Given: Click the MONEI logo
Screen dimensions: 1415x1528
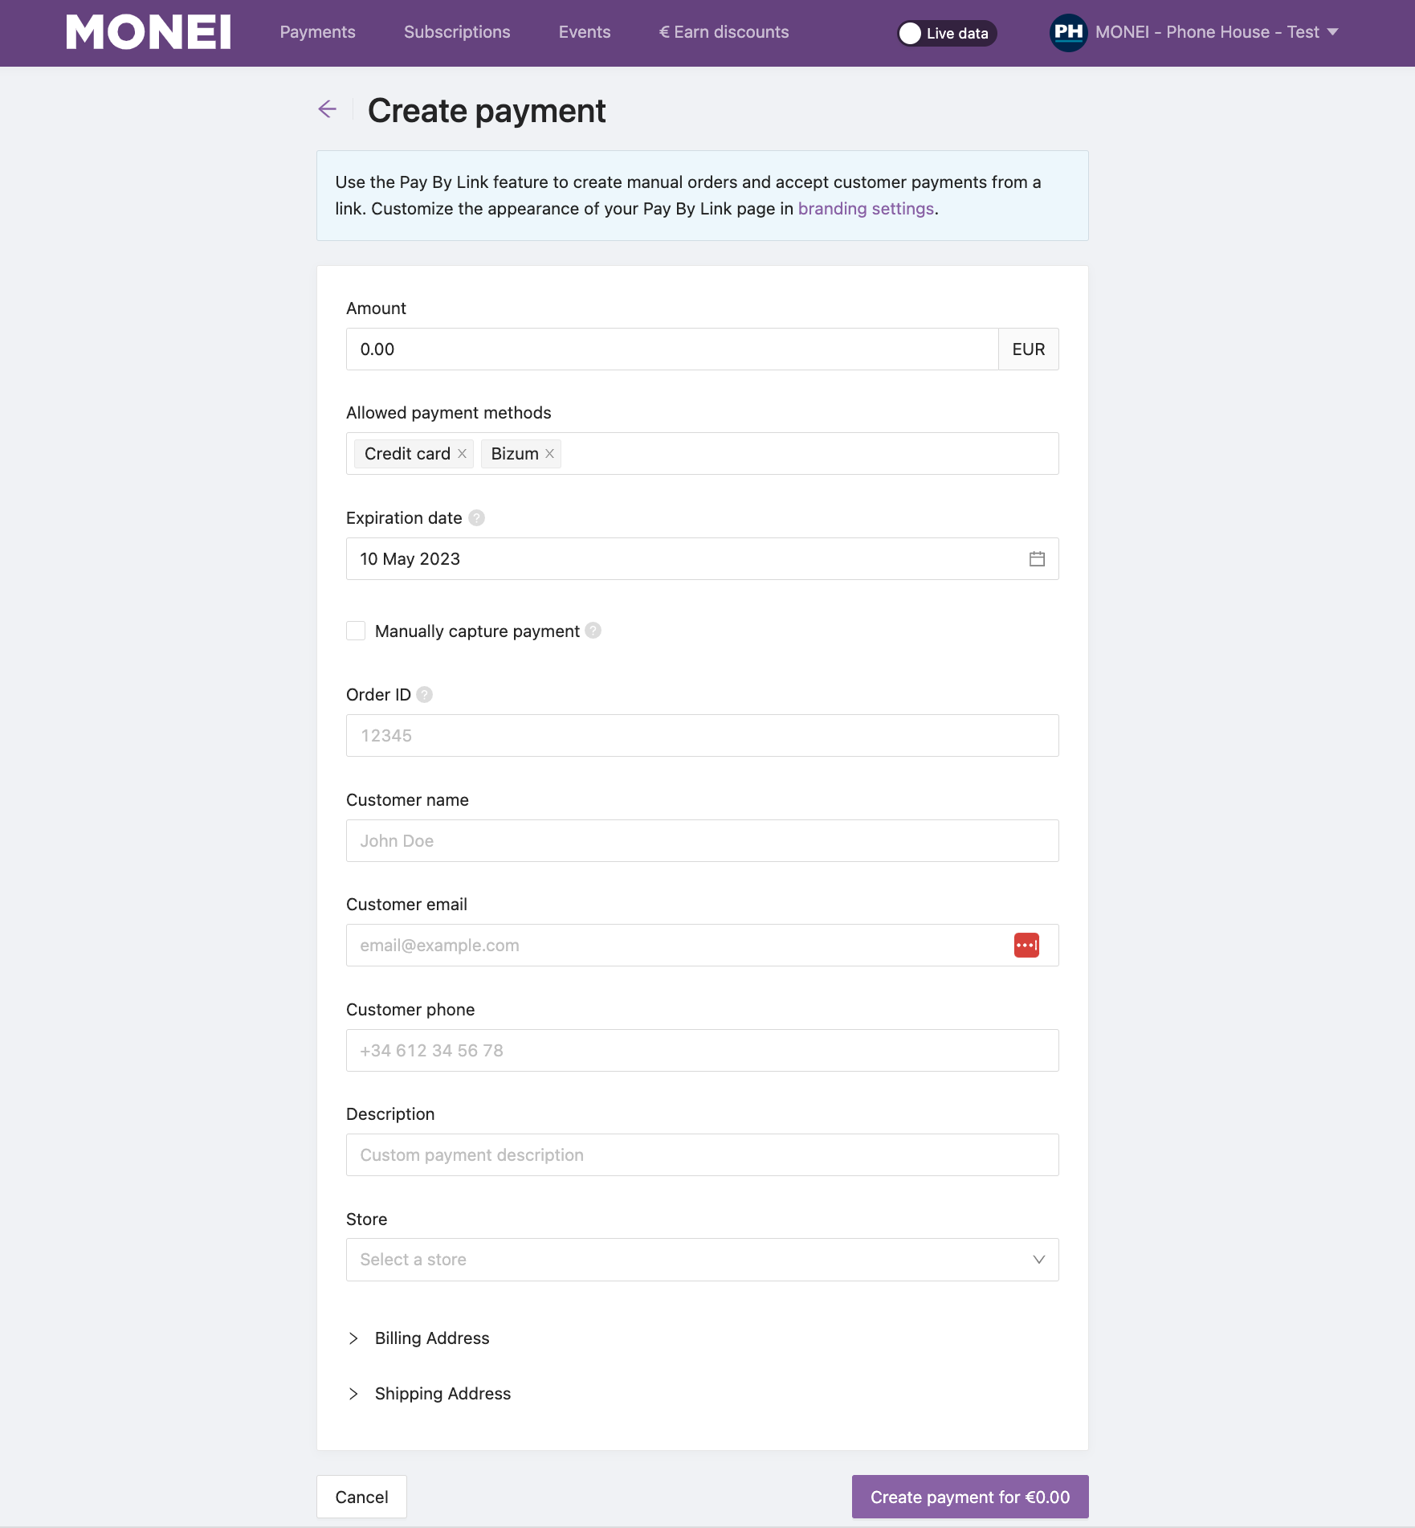Looking at the screenshot, I should point(149,32).
